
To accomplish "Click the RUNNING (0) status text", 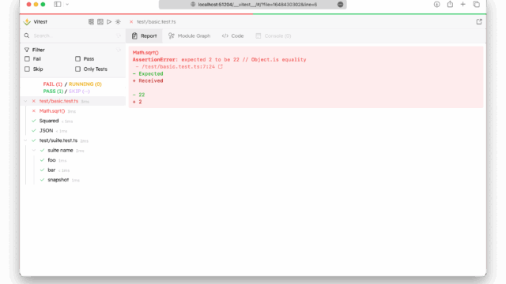I will [85, 84].
